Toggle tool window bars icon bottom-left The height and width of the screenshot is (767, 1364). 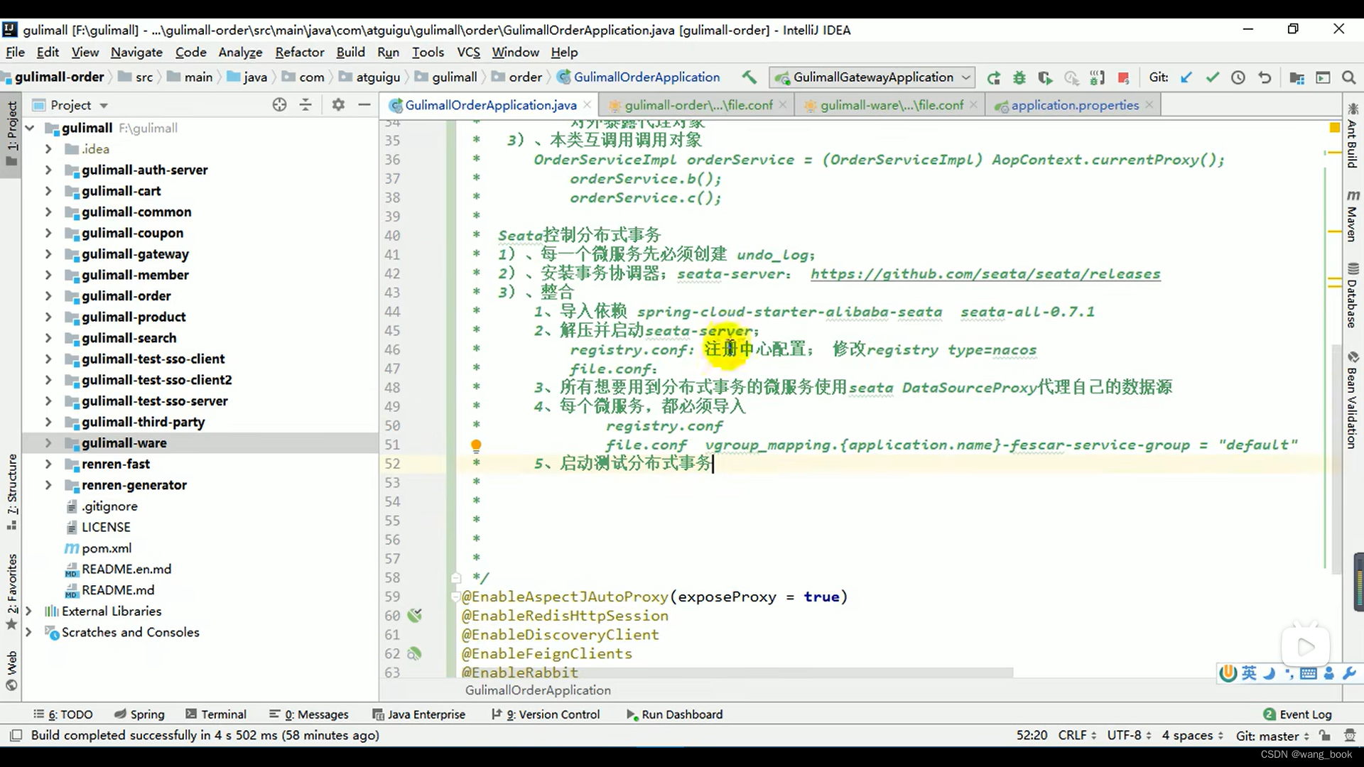click(16, 736)
